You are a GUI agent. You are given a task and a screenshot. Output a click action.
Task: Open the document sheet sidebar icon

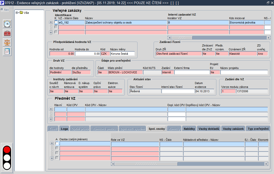pyautogui.click(x=7, y=52)
